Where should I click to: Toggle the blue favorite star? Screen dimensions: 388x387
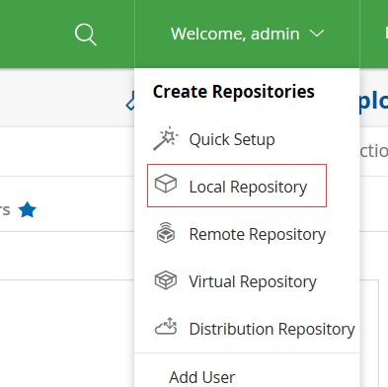28,210
